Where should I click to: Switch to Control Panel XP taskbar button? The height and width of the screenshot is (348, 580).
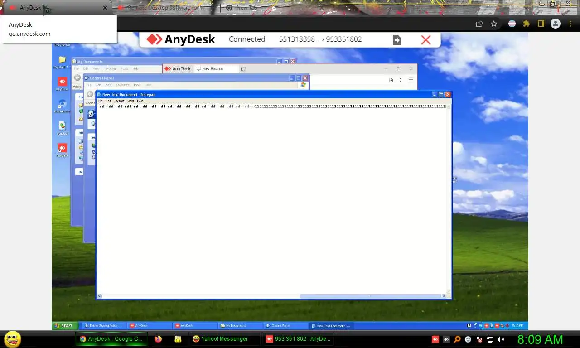click(285, 325)
